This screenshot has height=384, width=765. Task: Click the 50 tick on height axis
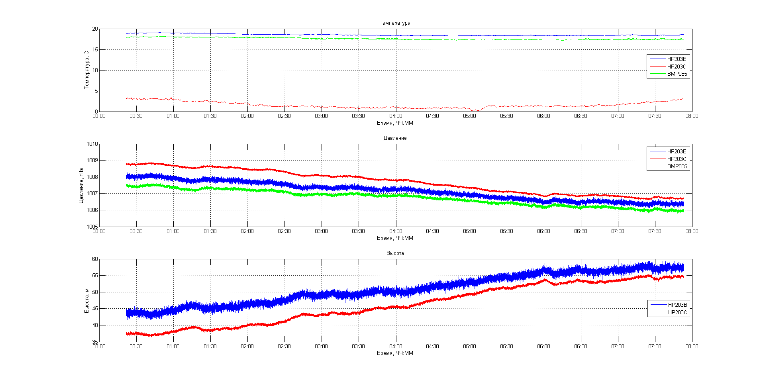point(95,292)
